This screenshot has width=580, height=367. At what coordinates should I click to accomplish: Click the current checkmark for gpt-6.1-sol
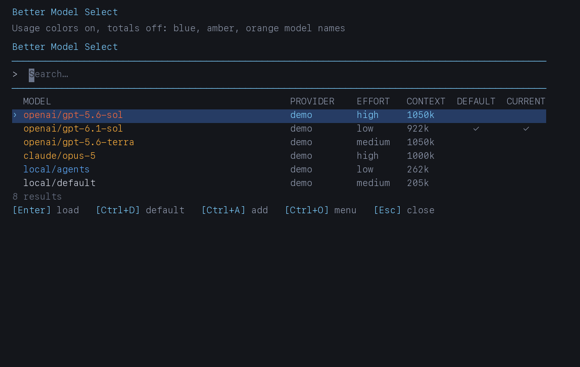click(x=526, y=129)
